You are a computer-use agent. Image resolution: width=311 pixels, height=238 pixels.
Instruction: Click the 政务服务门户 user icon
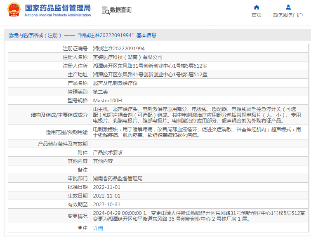(288, 7)
